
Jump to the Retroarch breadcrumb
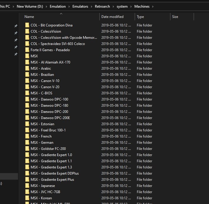tap(102, 6)
